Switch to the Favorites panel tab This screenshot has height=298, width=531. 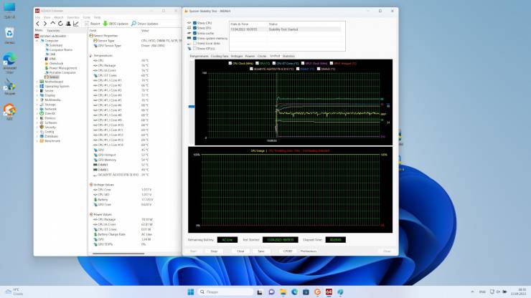click(x=53, y=30)
